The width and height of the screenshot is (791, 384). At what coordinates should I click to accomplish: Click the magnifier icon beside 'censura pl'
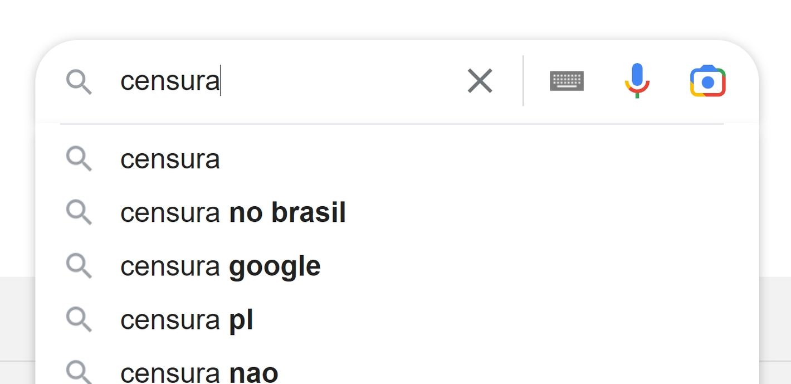[x=79, y=319]
